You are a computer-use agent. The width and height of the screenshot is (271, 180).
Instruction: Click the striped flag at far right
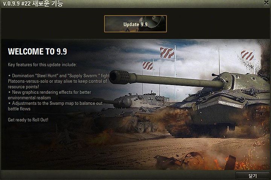[247, 55]
